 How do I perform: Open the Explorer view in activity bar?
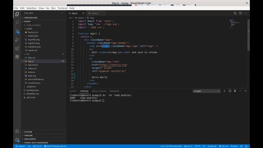(x=17, y=14)
